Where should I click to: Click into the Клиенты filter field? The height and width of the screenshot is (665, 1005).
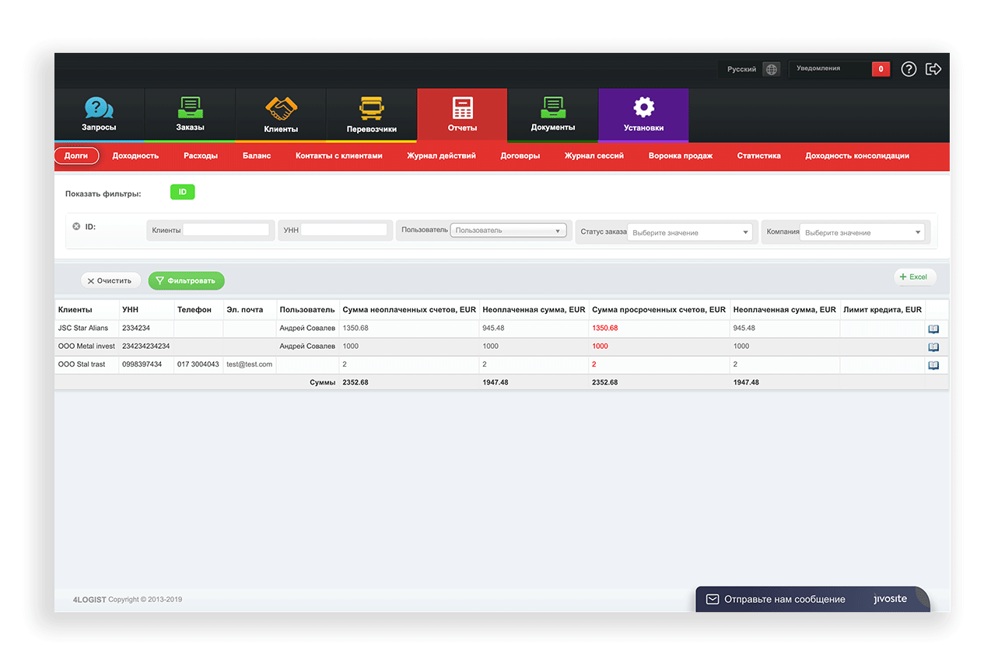[226, 230]
